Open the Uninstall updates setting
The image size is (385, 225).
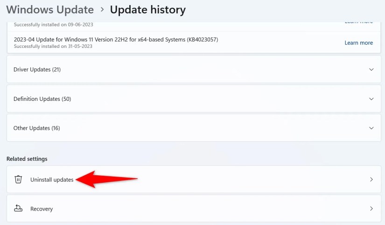[x=194, y=179]
